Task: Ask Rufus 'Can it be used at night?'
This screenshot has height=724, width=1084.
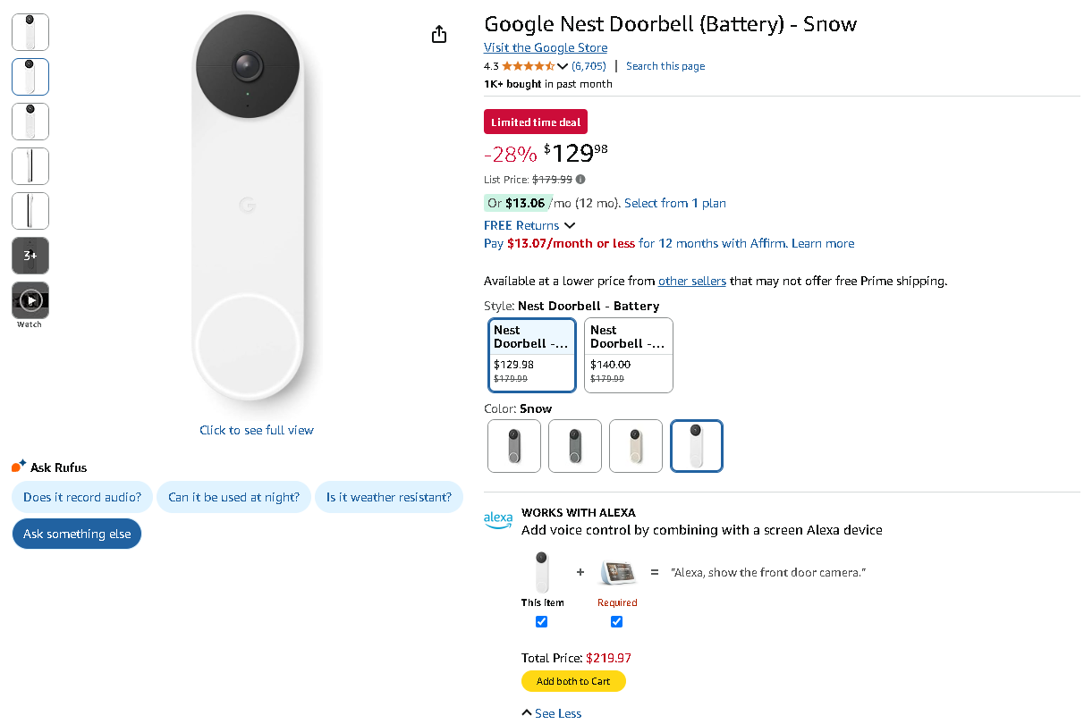Action: click(233, 497)
